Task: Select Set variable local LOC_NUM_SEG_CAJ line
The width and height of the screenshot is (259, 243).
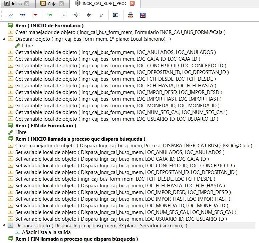Action: pos(126,212)
